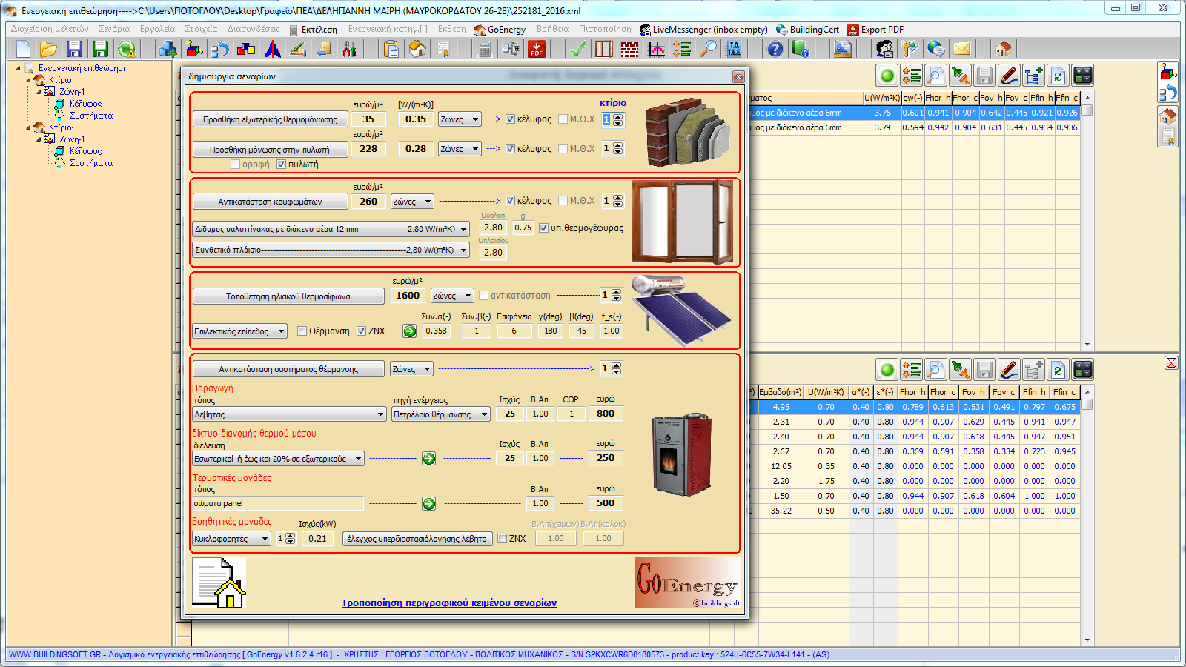Click the plug and funnel icon in the lower grid toolbar
Screen dimensions: 1186x667
click(960, 370)
